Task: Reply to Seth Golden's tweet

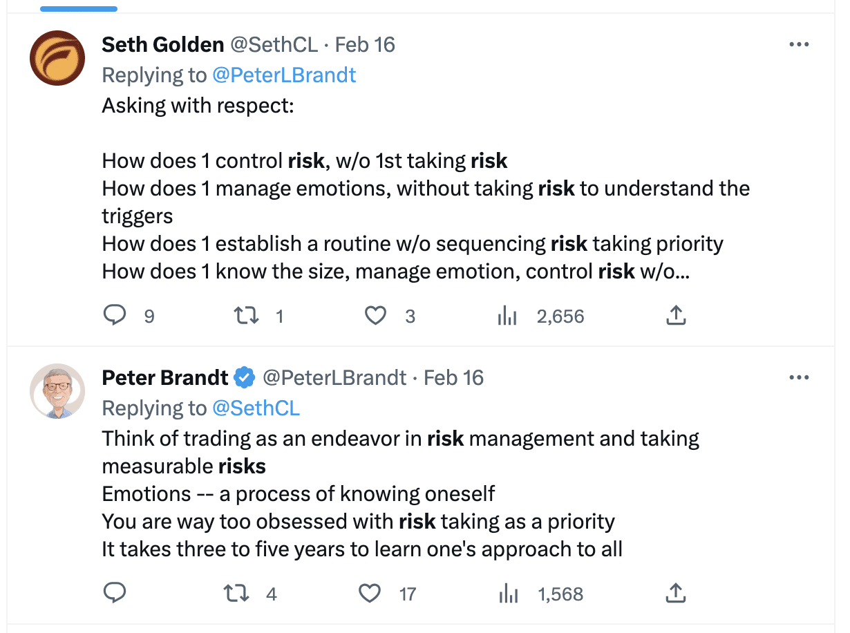Action: (114, 316)
